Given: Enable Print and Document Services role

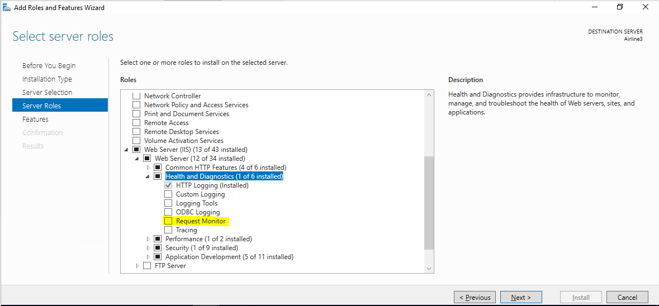Looking at the screenshot, I should click(136, 114).
